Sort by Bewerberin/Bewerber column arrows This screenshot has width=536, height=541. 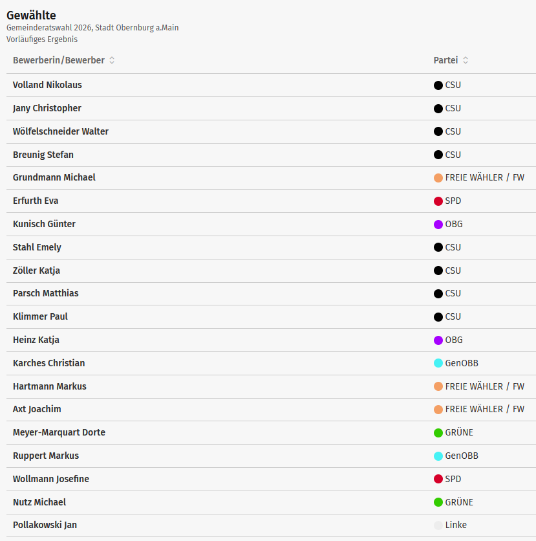(x=112, y=60)
